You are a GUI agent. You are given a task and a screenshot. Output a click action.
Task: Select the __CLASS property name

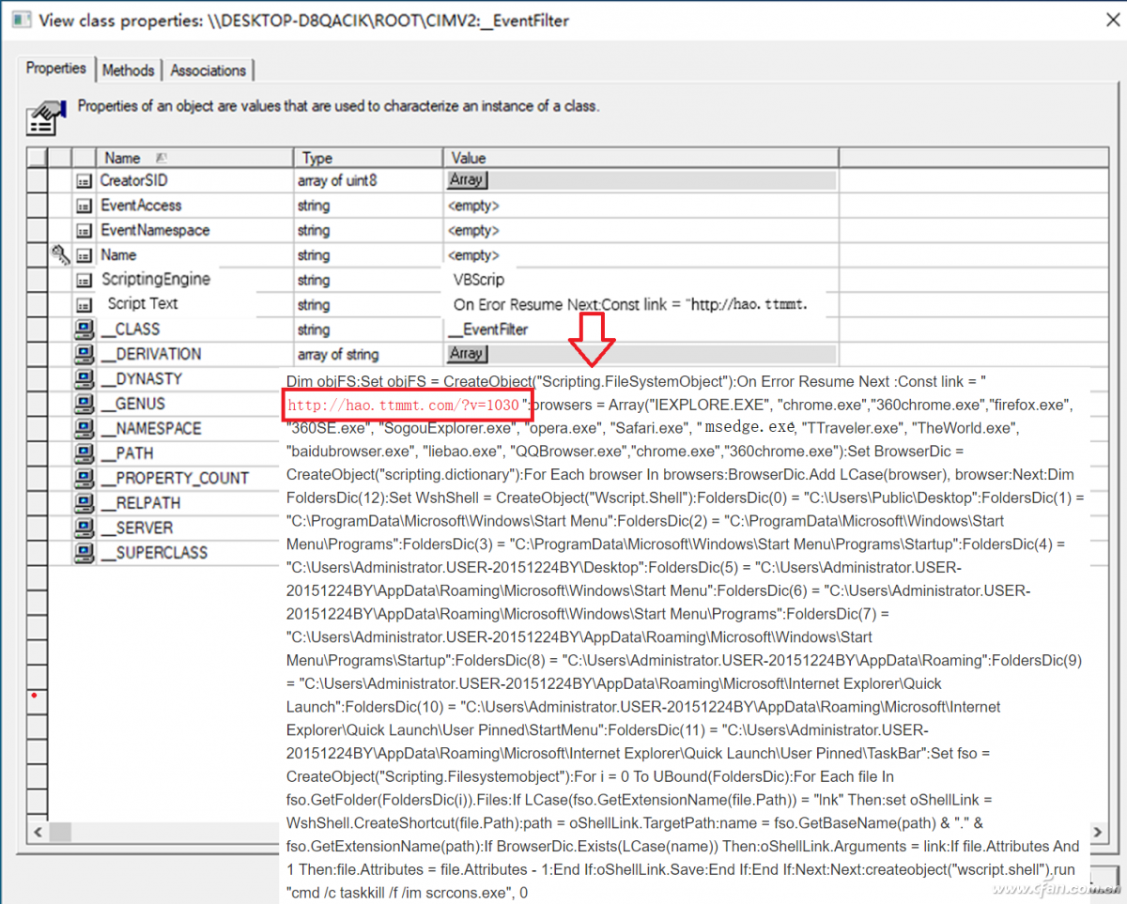pos(131,329)
